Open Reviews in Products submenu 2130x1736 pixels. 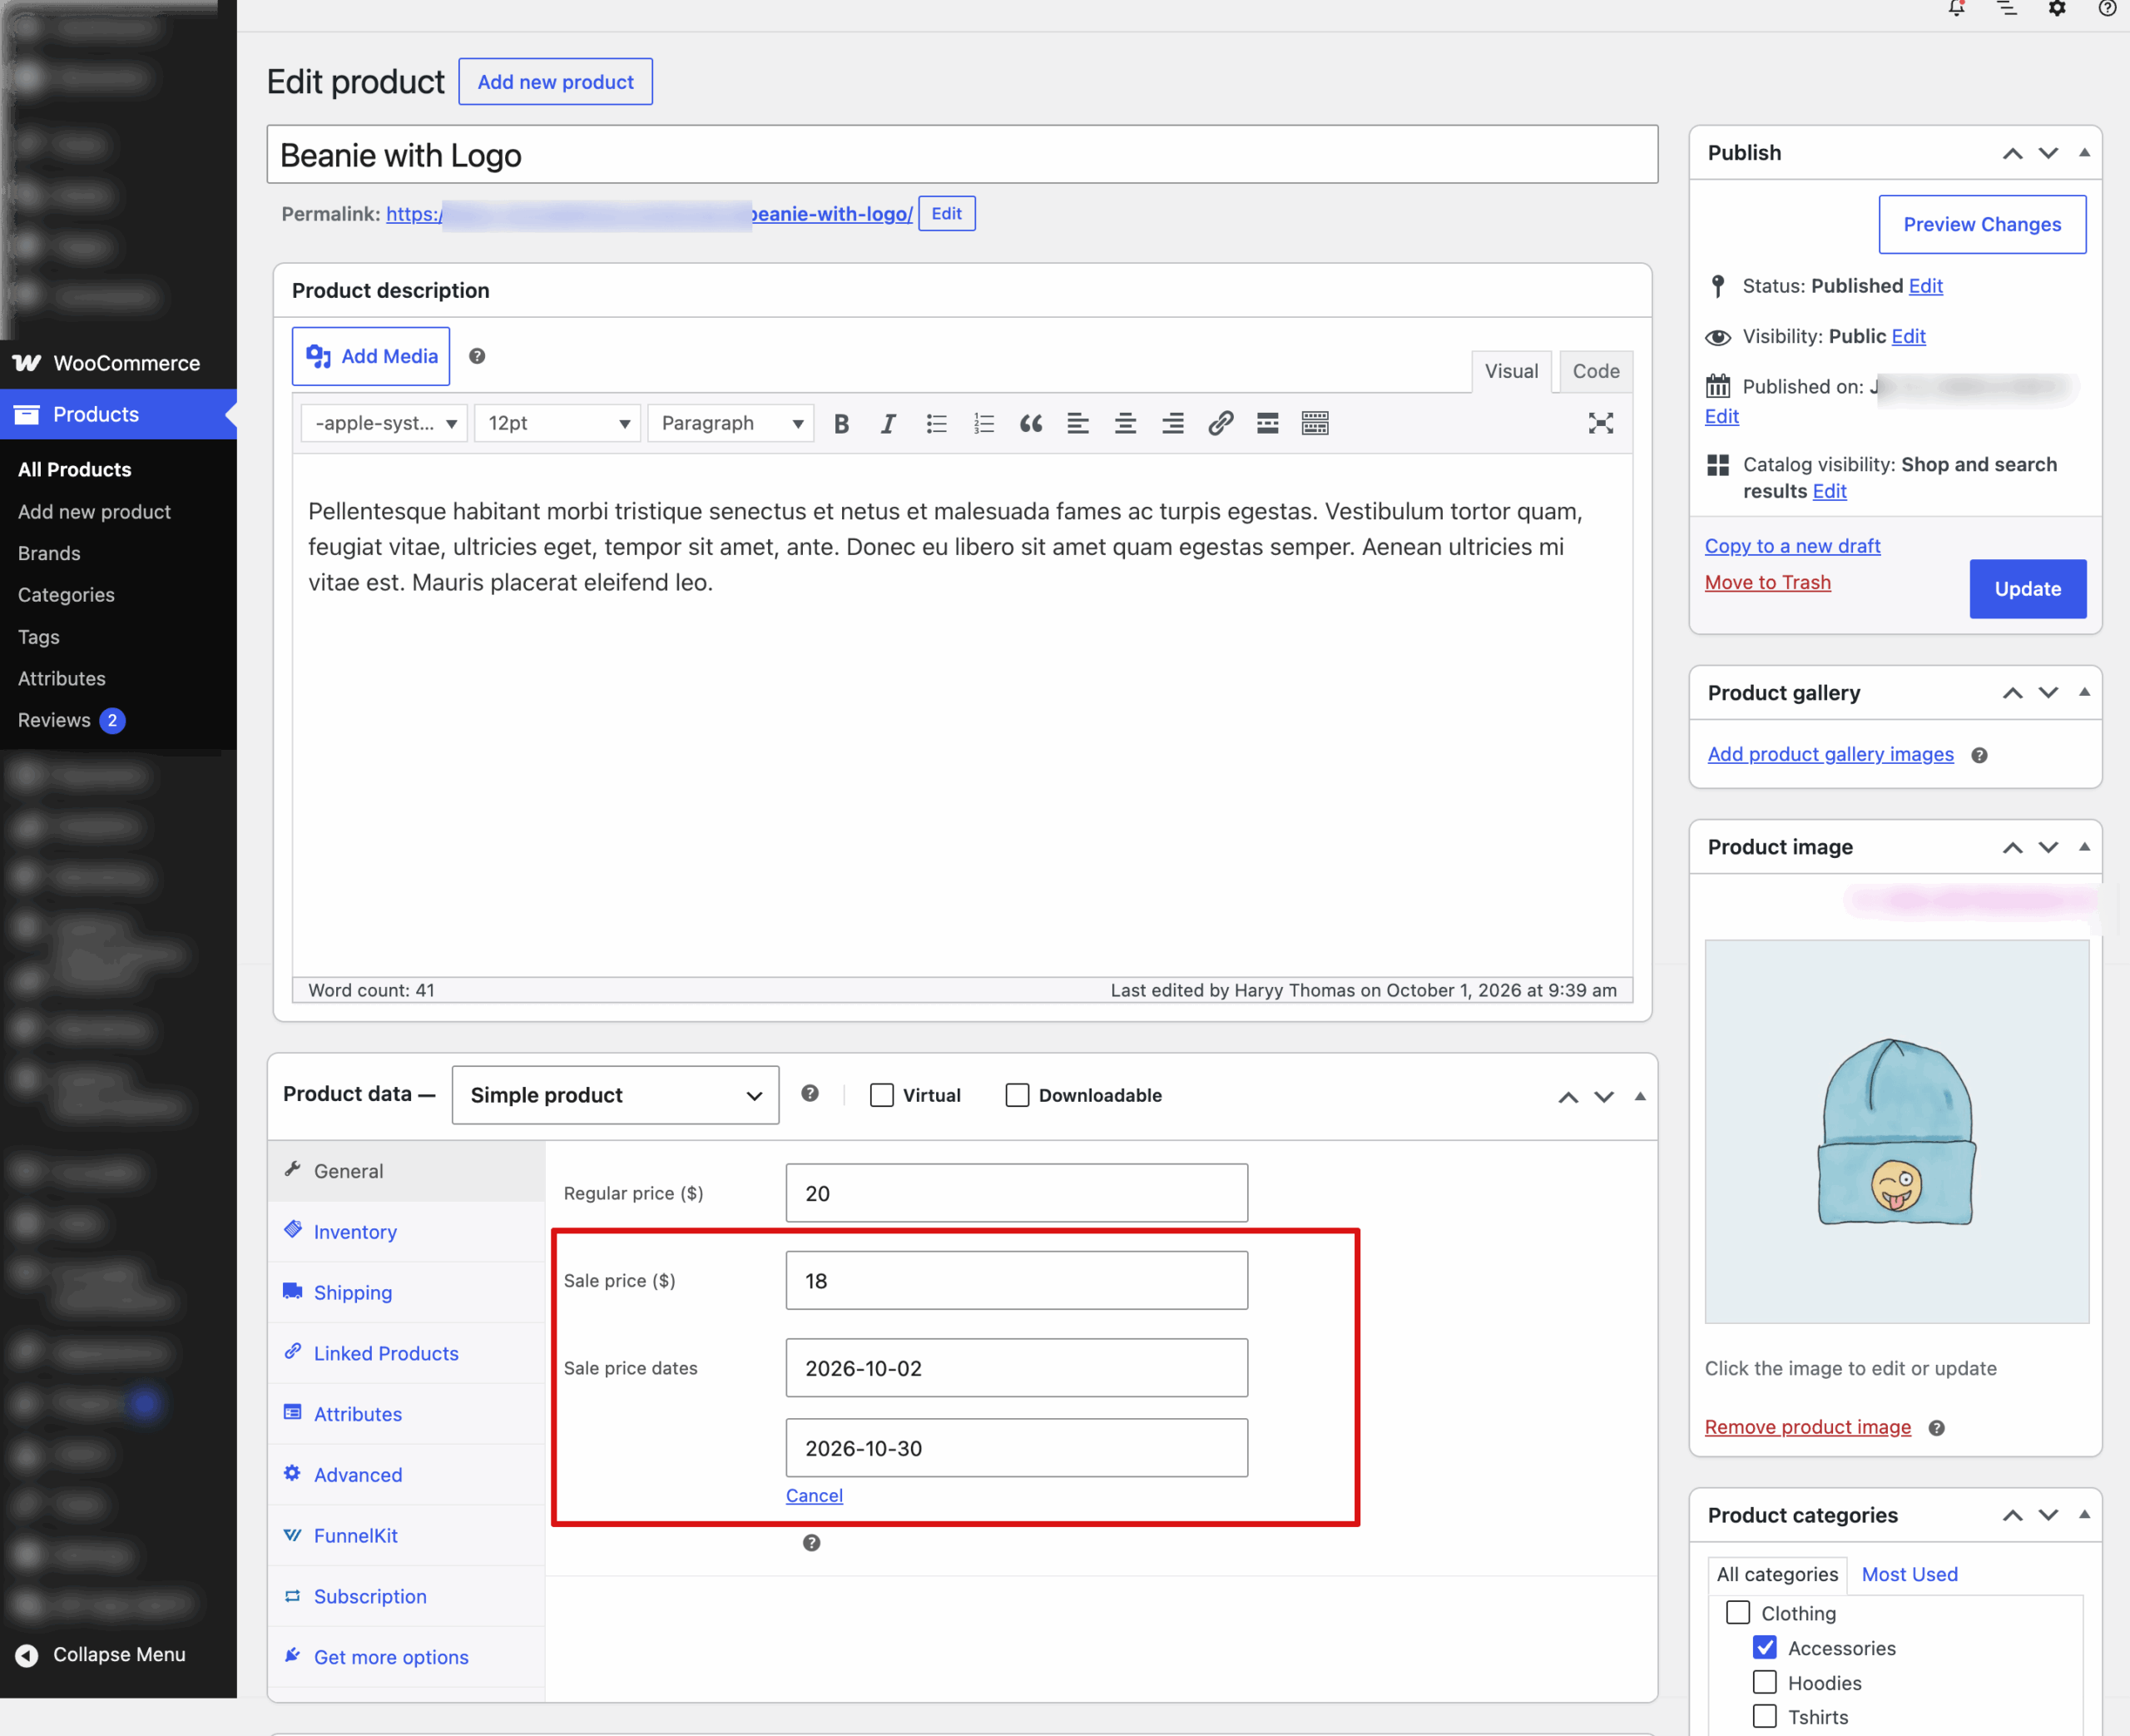(x=54, y=721)
